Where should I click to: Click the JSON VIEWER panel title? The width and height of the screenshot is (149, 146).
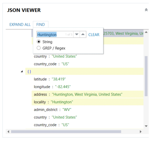pos(24,10)
